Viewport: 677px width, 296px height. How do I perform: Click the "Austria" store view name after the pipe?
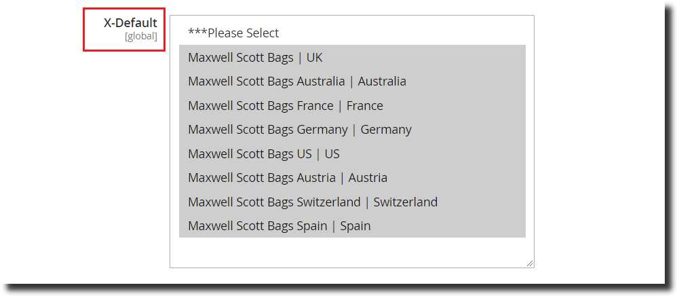click(368, 178)
